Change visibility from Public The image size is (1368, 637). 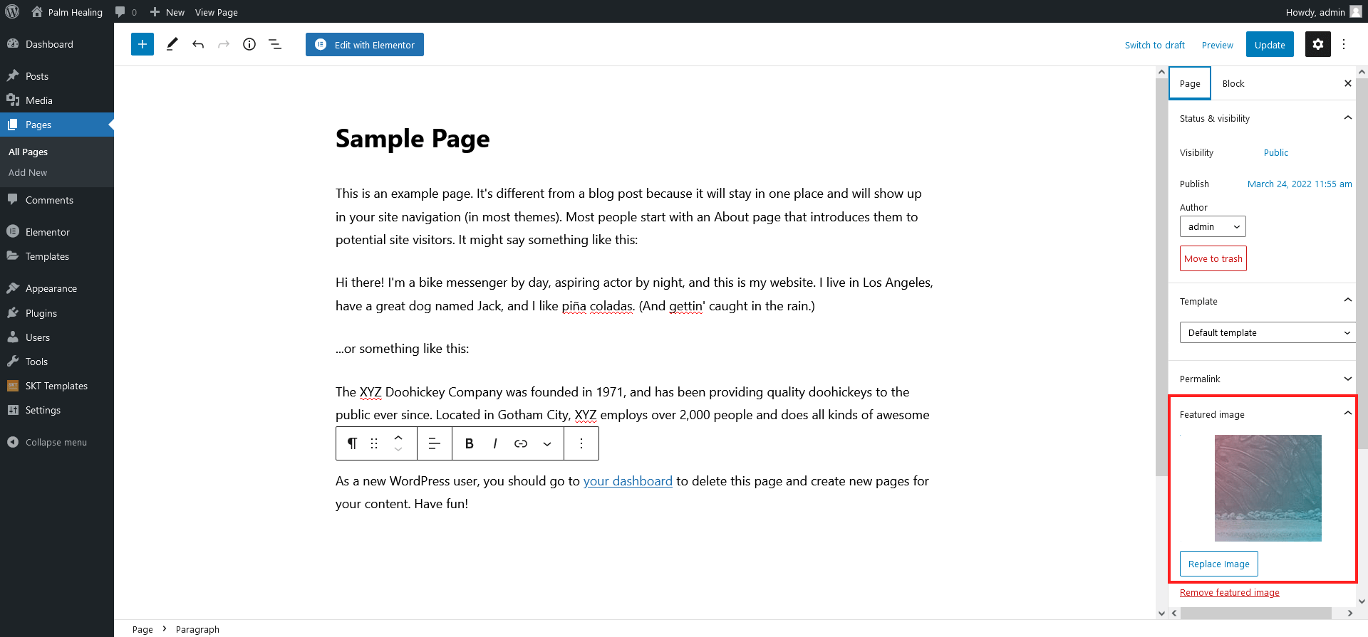tap(1276, 152)
